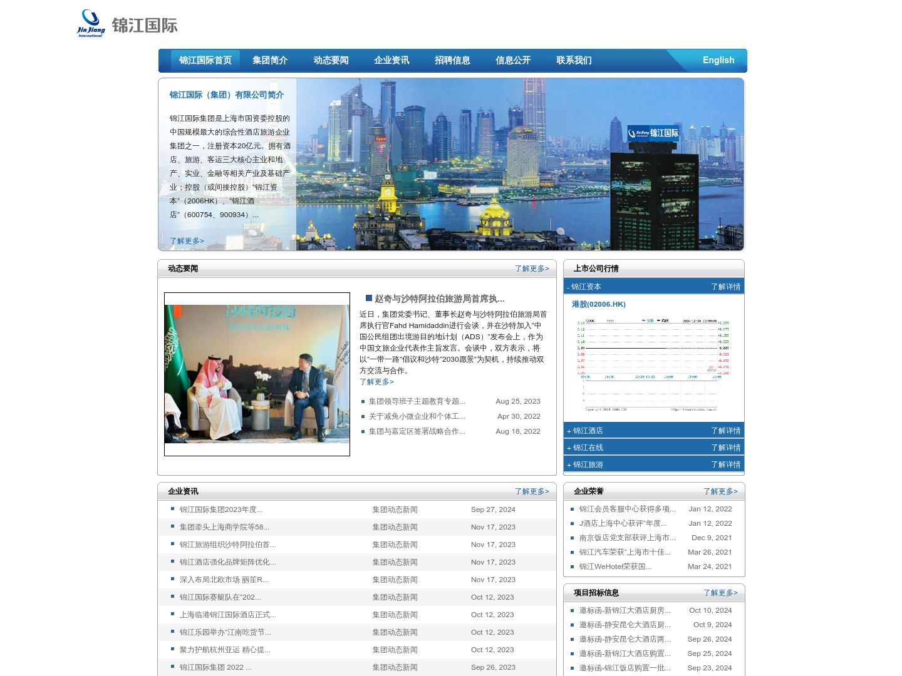Select 信息公开 navigation item
Viewport: 902px width, 676px height.
pyautogui.click(x=513, y=60)
